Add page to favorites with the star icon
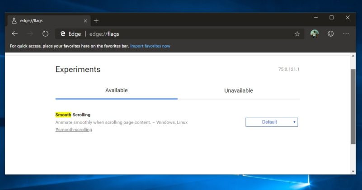This screenshot has width=362, height=190. point(297,34)
